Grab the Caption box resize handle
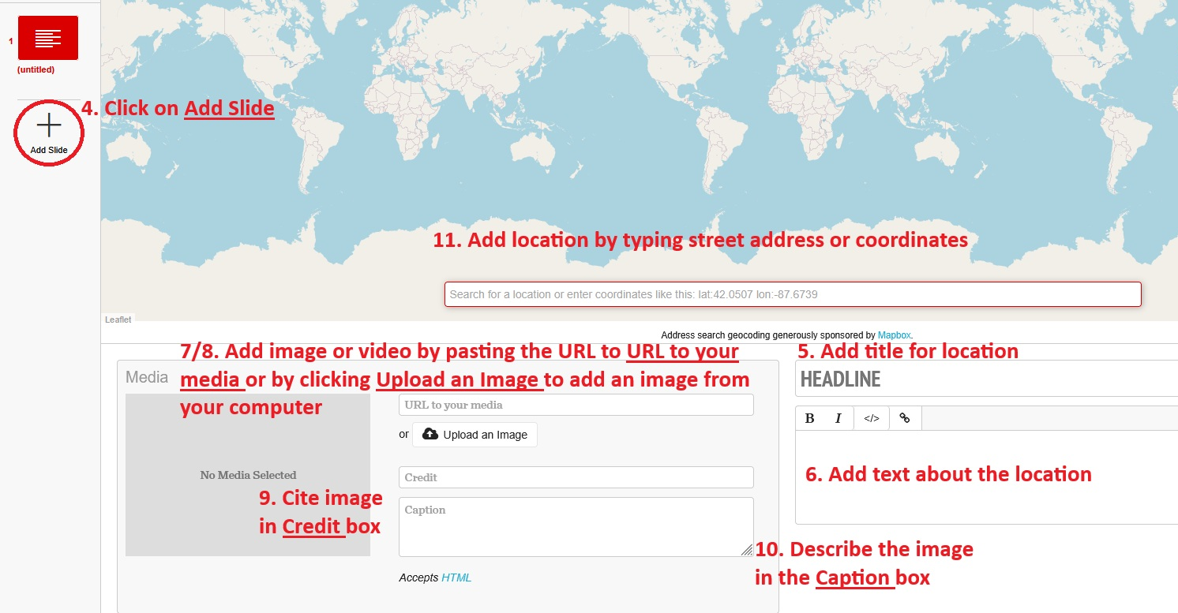The width and height of the screenshot is (1178, 613). tap(747, 551)
